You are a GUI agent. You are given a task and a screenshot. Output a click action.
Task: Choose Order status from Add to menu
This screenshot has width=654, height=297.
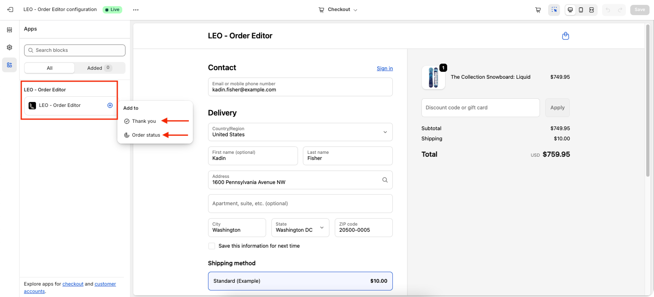coord(146,135)
